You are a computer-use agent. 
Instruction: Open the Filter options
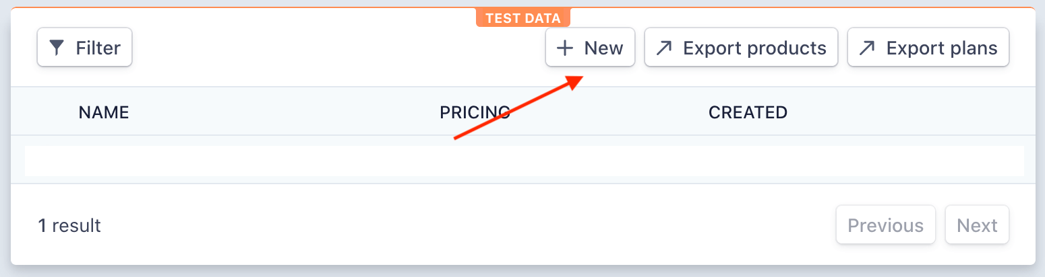coord(84,48)
